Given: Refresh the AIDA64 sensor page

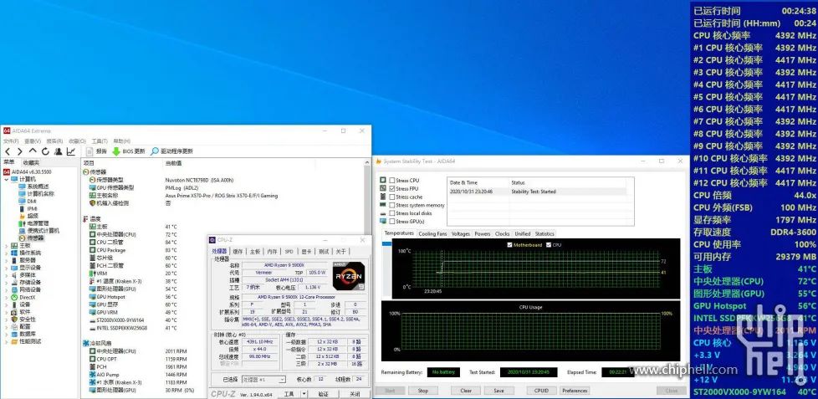Looking at the screenshot, I should point(45,151).
